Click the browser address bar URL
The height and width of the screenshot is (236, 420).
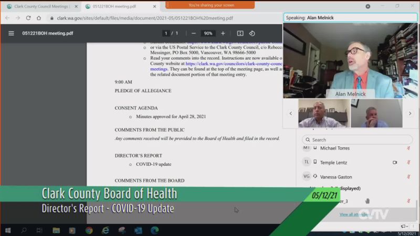point(145,18)
